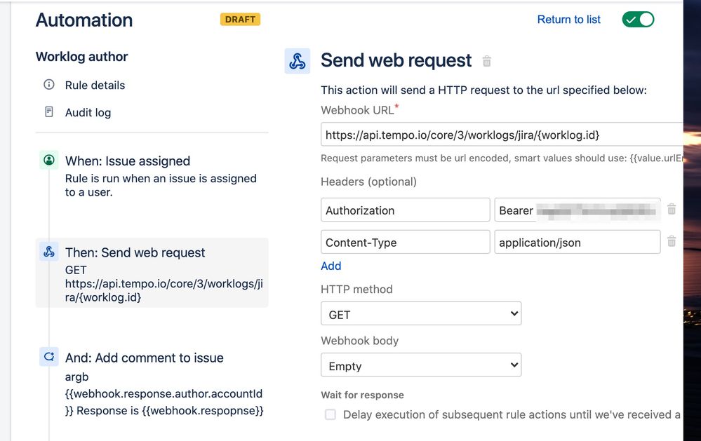Click the Issue assigned trigger icon

pos(48,161)
